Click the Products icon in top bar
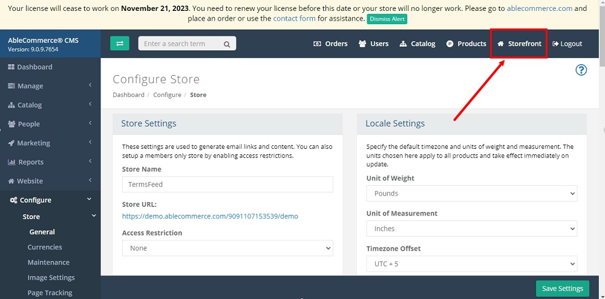 pyautogui.click(x=450, y=44)
